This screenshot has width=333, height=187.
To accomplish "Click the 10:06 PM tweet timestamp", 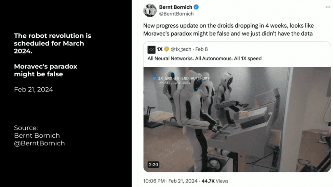I will [x=155, y=181].
